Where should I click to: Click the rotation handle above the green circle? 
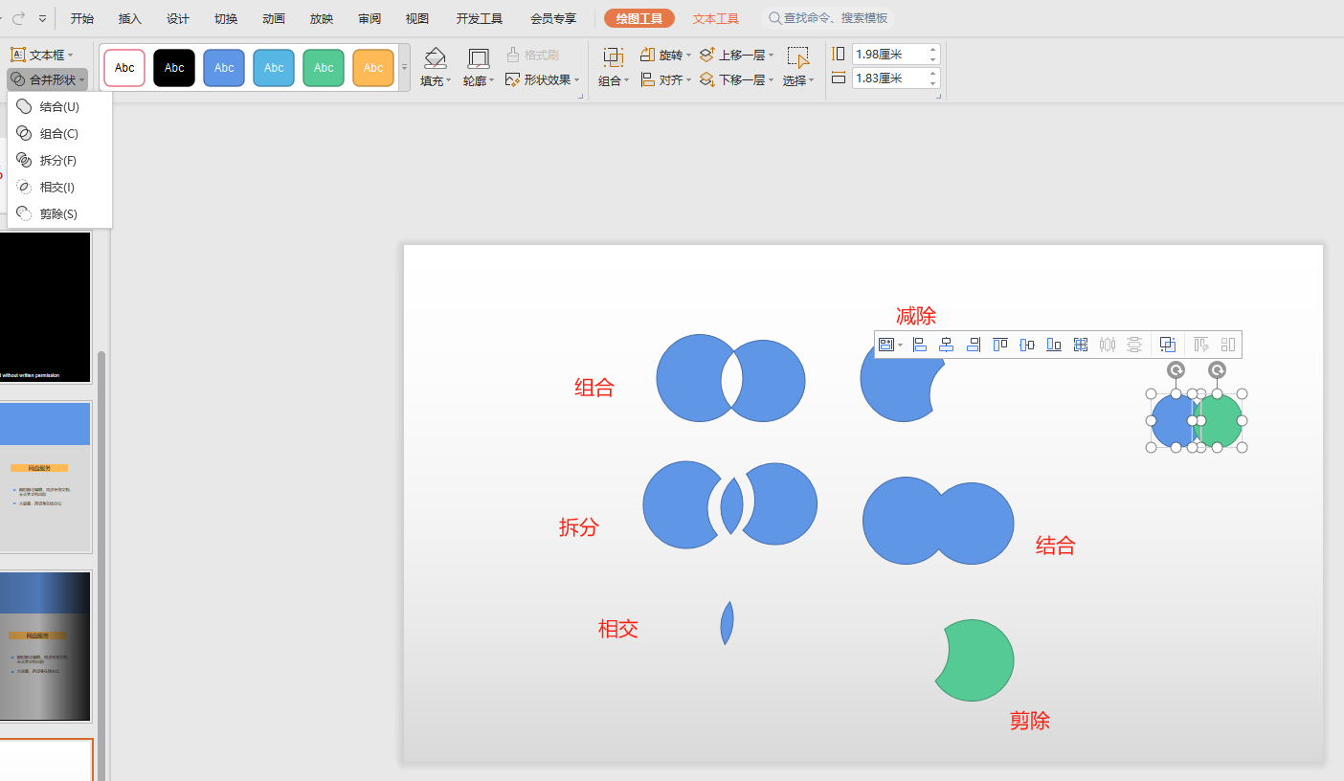(1217, 370)
